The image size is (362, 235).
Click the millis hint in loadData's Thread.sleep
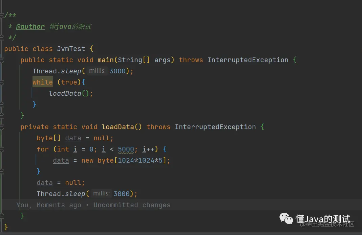pos(101,193)
